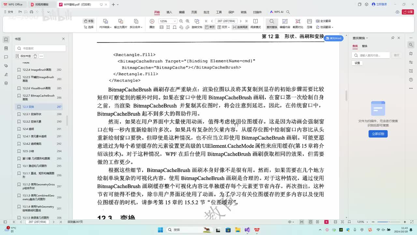Viewport: 417px width, 235px height.
Task: Open the Split and Merge dropdown
Action: (136, 27)
